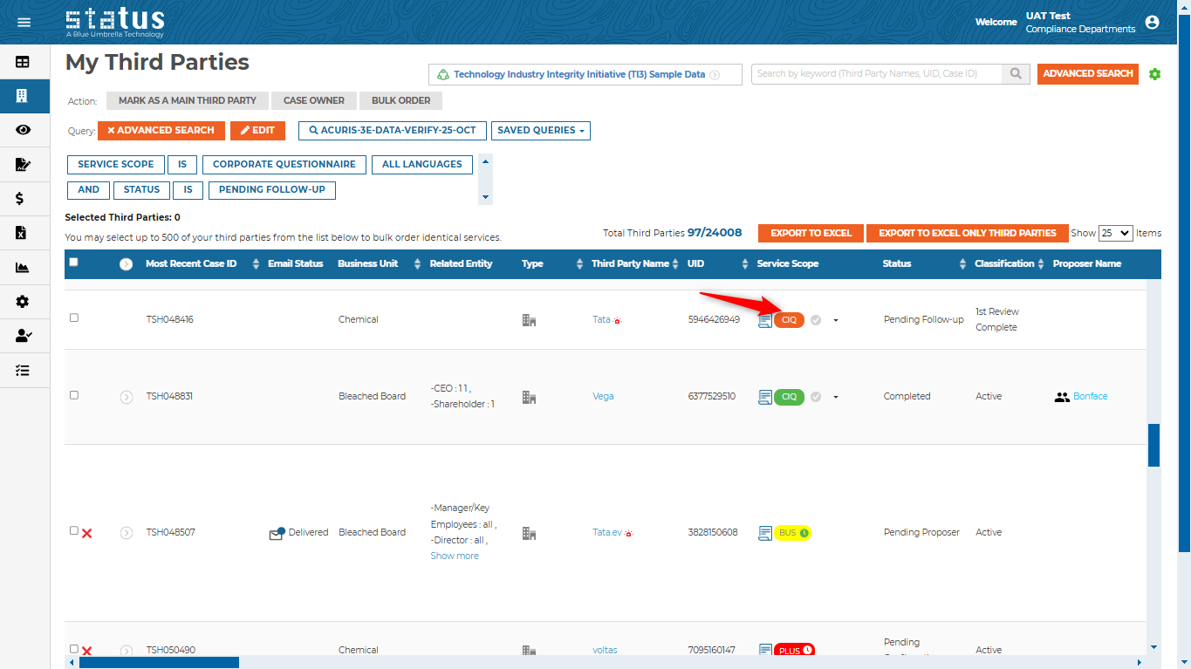Tick the checkbox for case TSH048416

pos(74,317)
